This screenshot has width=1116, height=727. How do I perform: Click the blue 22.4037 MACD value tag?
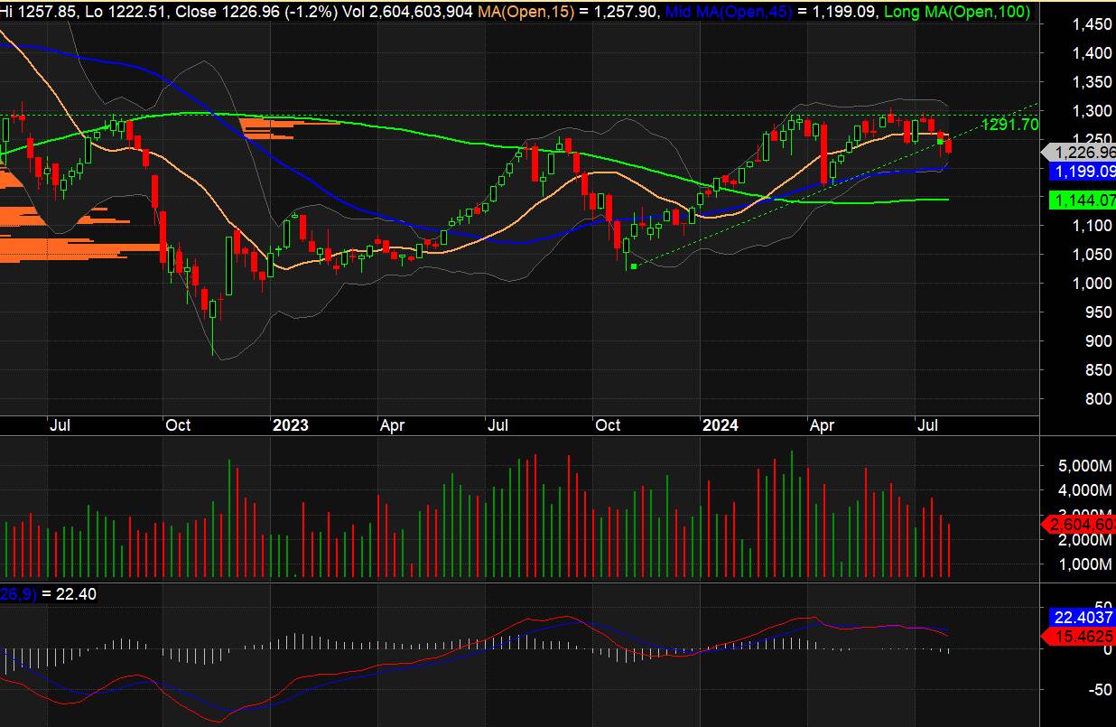coord(1082,618)
